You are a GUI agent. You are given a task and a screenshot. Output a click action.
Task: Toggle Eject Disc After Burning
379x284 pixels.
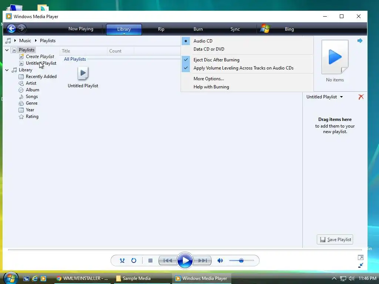point(247,60)
